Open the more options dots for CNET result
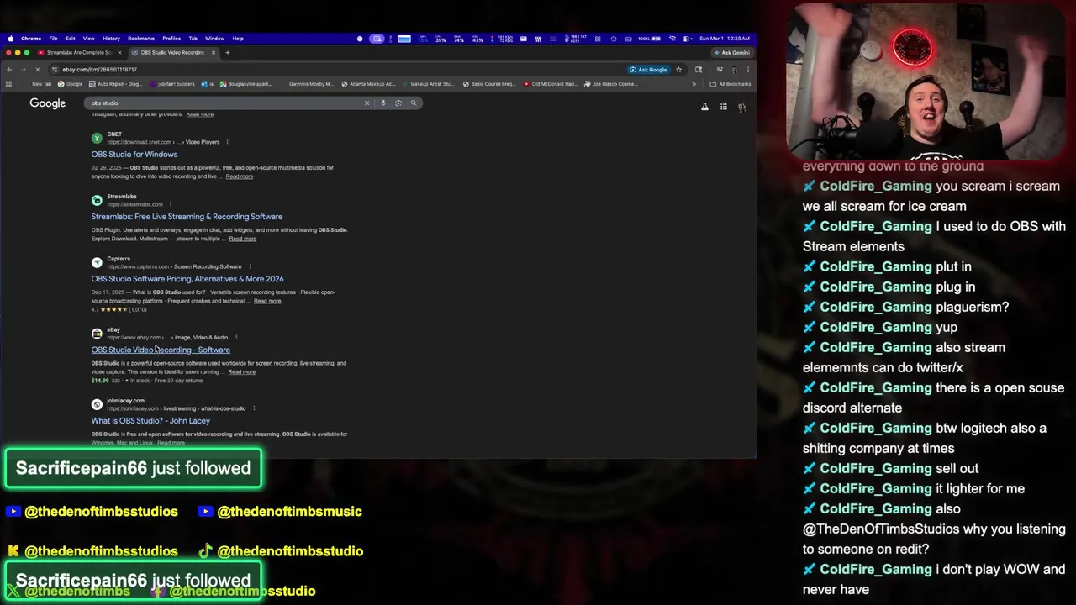 click(x=228, y=142)
